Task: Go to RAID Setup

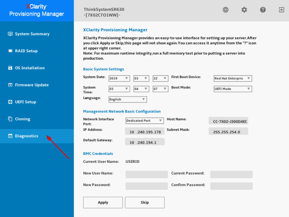Action: point(37,51)
